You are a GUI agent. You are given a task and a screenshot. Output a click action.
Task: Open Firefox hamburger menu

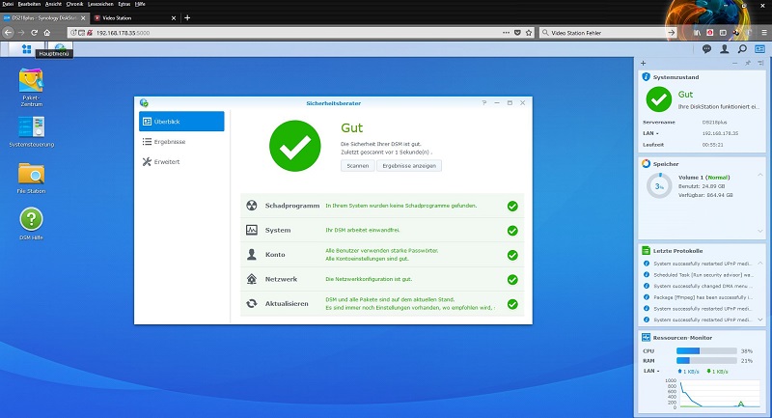[764, 33]
